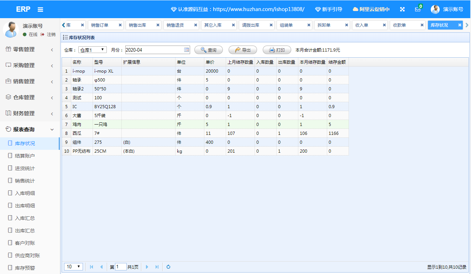Expand the 销售管理 sidebar menu
The width and height of the screenshot is (471, 274).
click(x=30, y=81)
